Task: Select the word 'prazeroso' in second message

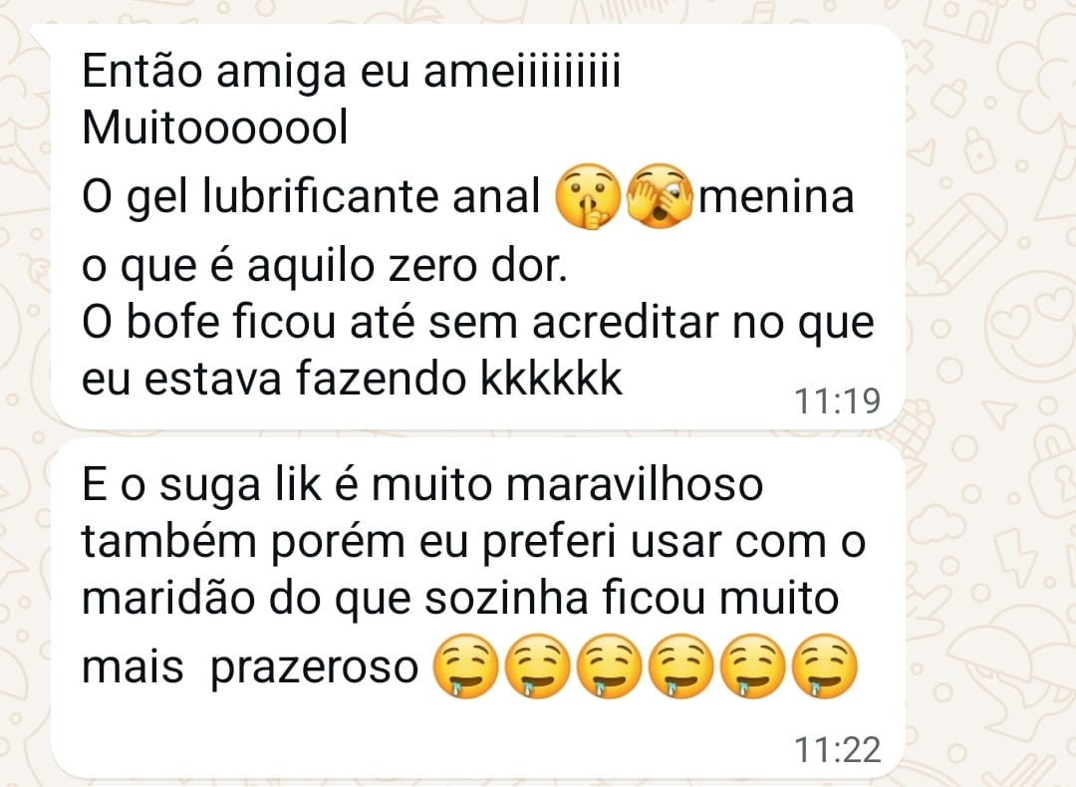Action: pyautogui.click(x=314, y=667)
